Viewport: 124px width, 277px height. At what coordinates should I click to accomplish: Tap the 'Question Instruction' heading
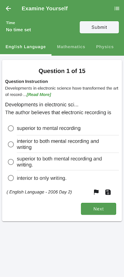click(x=26, y=81)
